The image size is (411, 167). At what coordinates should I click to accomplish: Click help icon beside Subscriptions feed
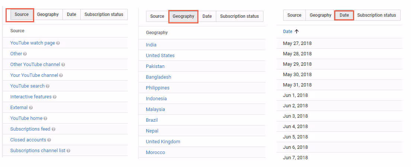(54, 129)
